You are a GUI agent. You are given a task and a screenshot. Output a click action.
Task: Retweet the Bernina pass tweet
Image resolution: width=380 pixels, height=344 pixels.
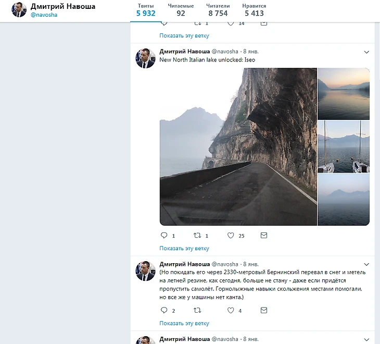tap(197, 310)
